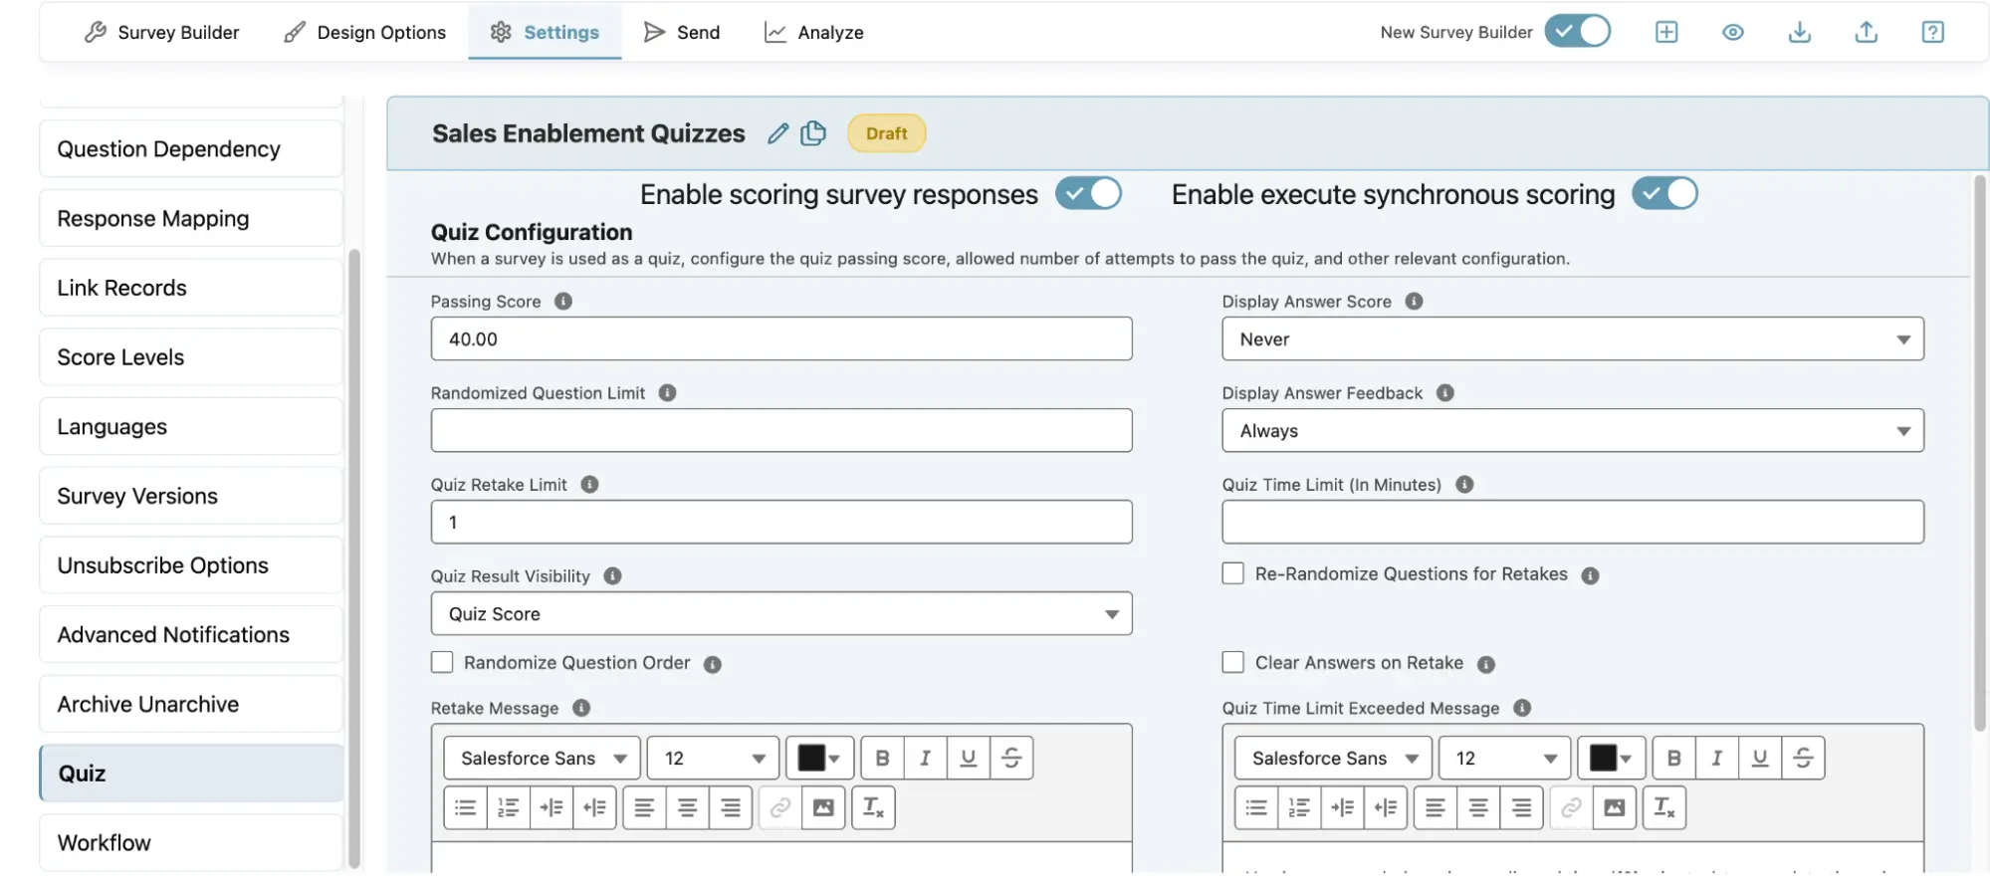Open text color swatch in Retake Message
This screenshot has height=890, width=1990.
tap(819, 759)
